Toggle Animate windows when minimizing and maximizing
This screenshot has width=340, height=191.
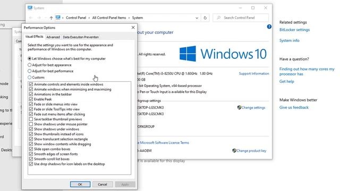coord(31,89)
